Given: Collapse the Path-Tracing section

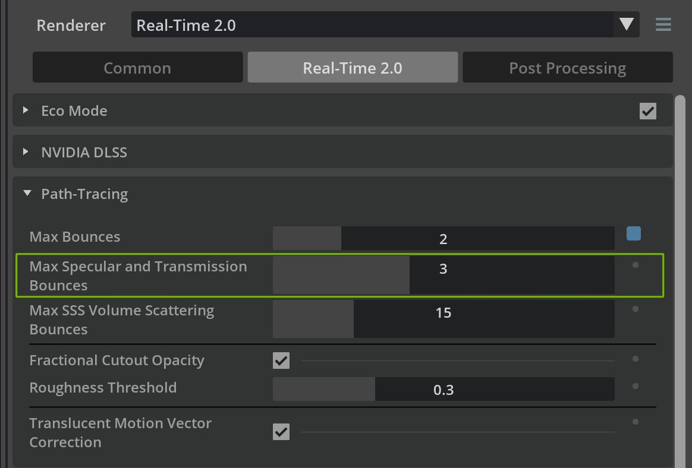Looking at the screenshot, I should (x=27, y=194).
